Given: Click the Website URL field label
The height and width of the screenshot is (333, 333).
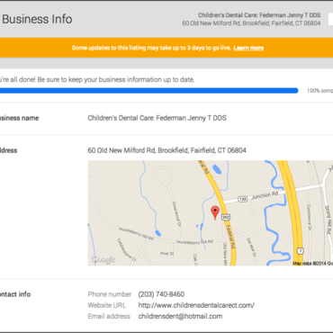Looking at the screenshot, I should point(107,305).
